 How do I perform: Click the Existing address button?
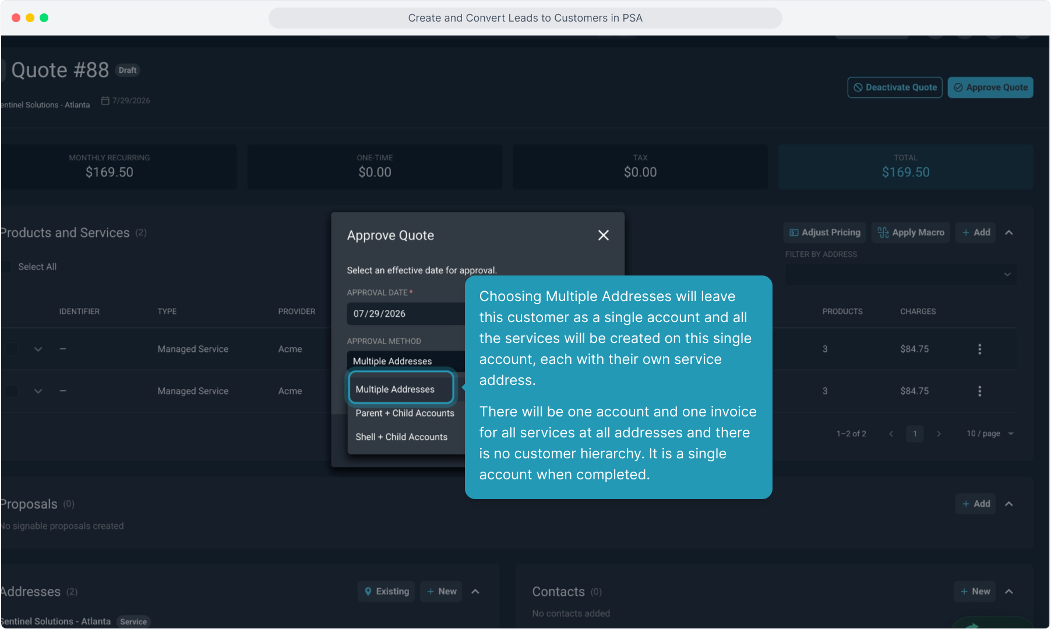pyautogui.click(x=386, y=591)
